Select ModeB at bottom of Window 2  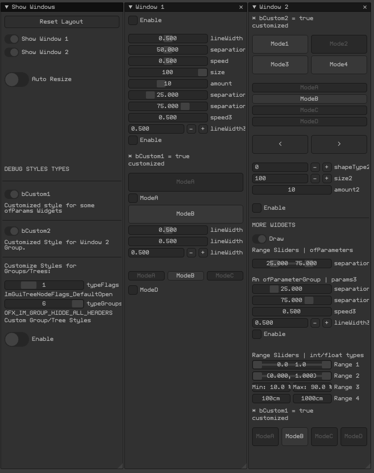(294, 437)
